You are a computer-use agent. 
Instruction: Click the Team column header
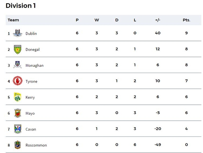coord(13,20)
